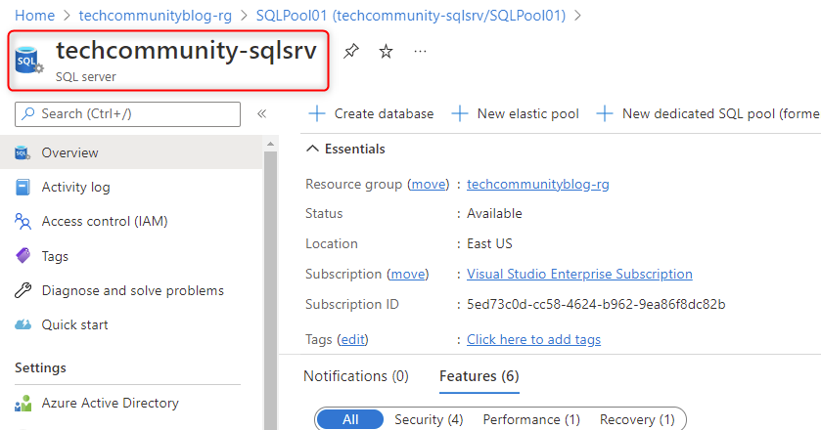Select the All filter pill
The height and width of the screenshot is (430, 821).
click(x=350, y=419)
